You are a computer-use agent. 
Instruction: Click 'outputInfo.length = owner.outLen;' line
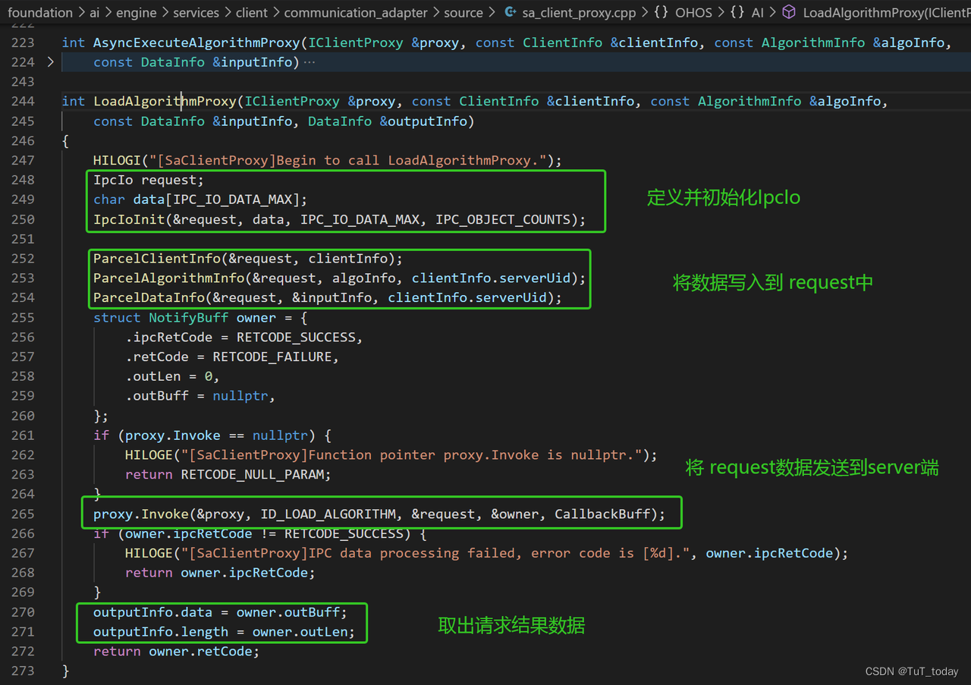click(224, 632)
